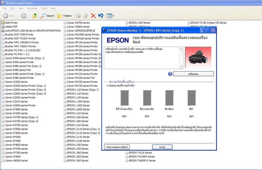Image resolution: width=262 pixels, height=170 pixels.
Task: Select EPSON TX600FW Series printer icon
Action: tap(127, 160)
